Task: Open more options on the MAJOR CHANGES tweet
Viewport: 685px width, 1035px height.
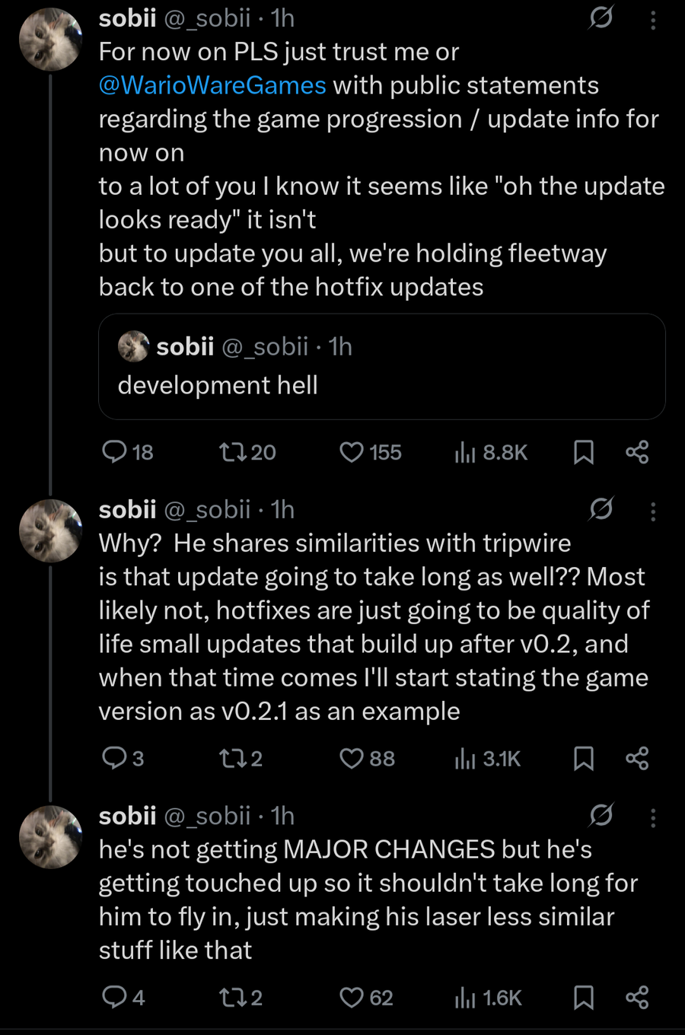Action: pyautogui.click(x=653, y=817)
